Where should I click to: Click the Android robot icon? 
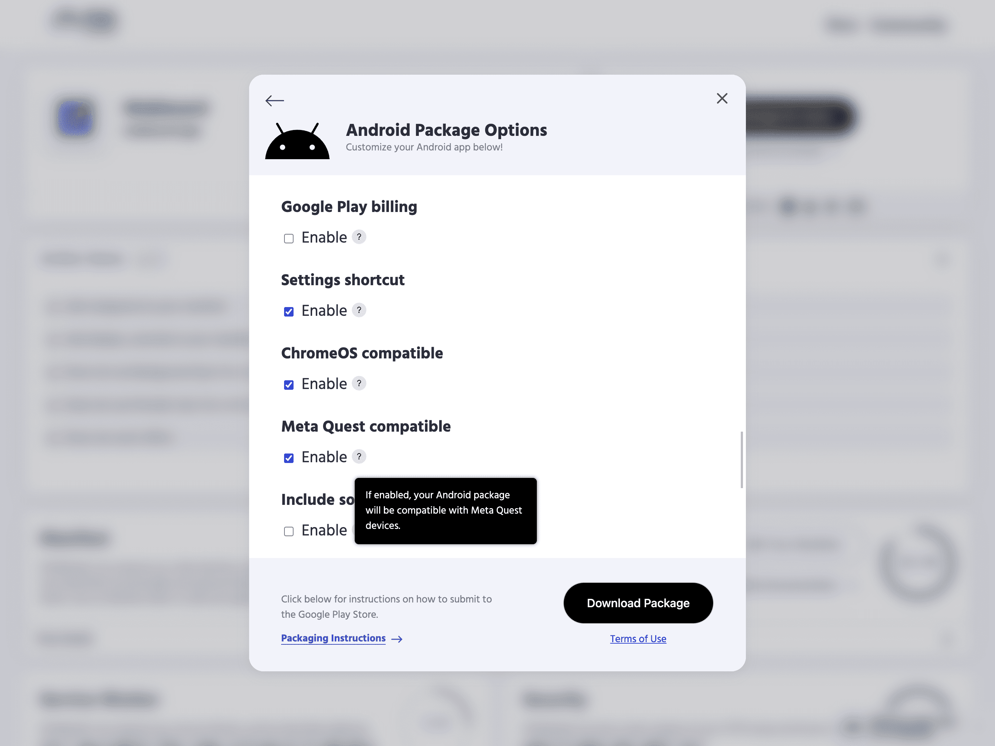(299, 140)
